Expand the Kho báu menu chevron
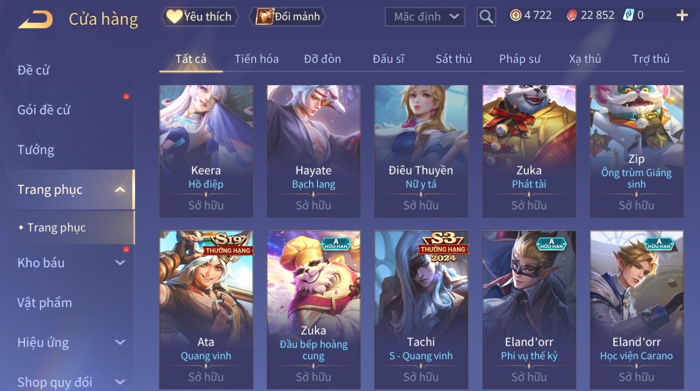This screenshot has width=700, height=391. click(x=120, y=263)
